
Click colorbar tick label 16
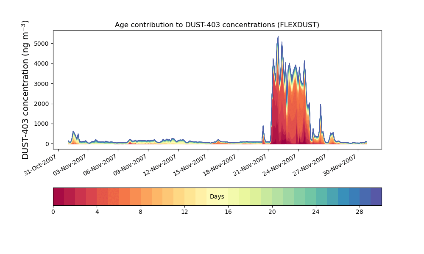(x=228, y=212)
